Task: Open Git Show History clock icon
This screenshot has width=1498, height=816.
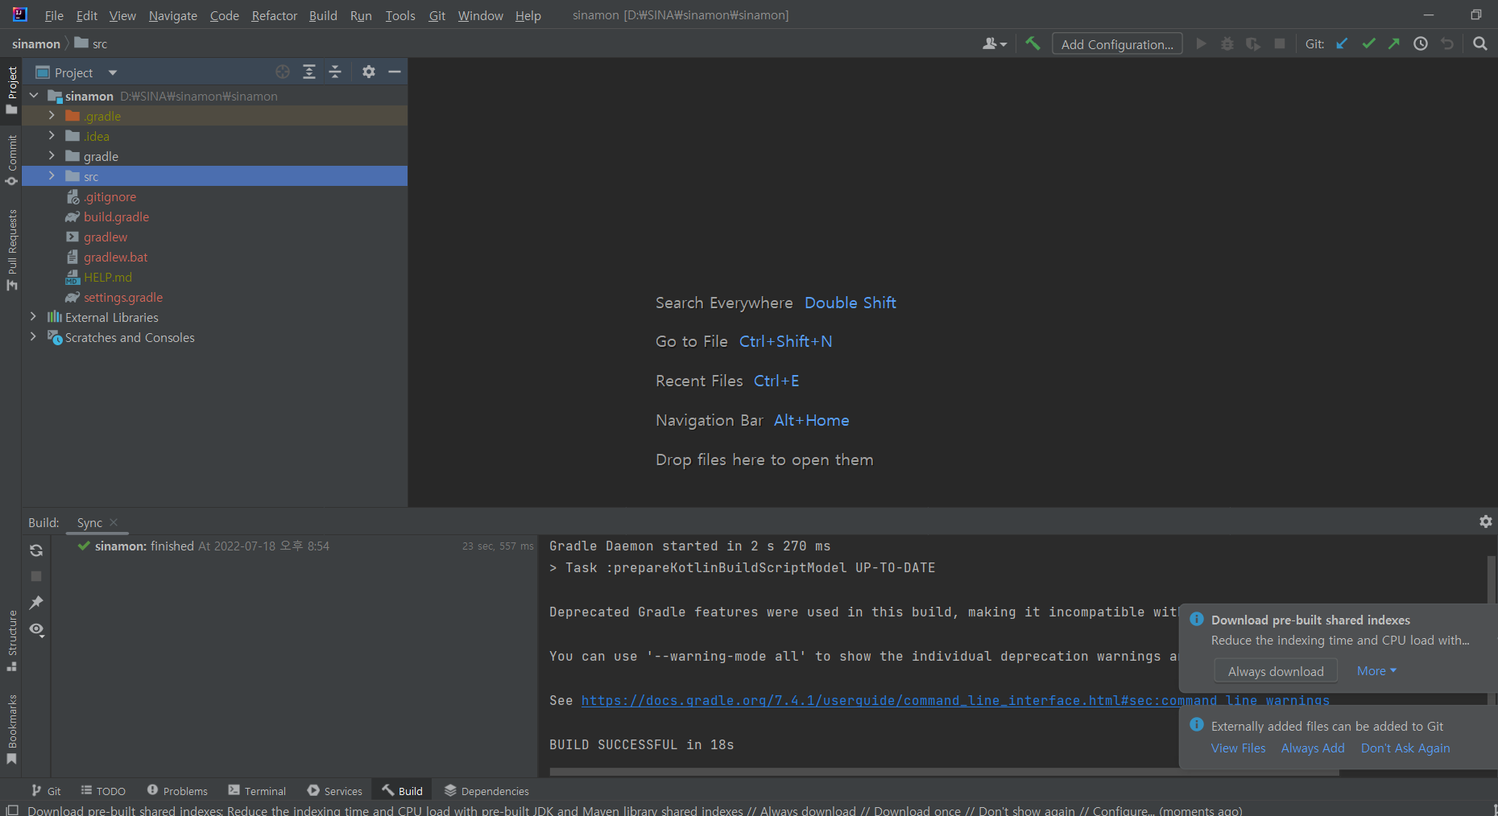Action: coord(1421,43)
